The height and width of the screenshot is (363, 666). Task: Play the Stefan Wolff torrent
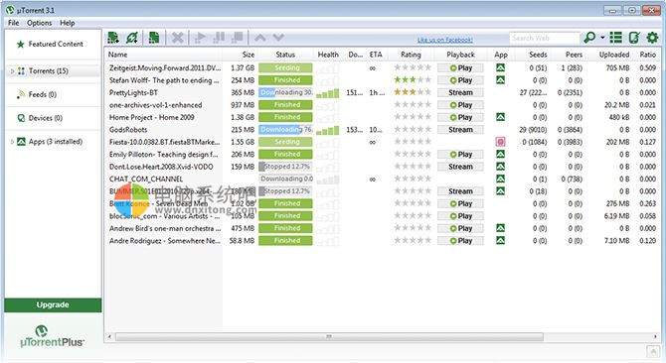point(460,80)
